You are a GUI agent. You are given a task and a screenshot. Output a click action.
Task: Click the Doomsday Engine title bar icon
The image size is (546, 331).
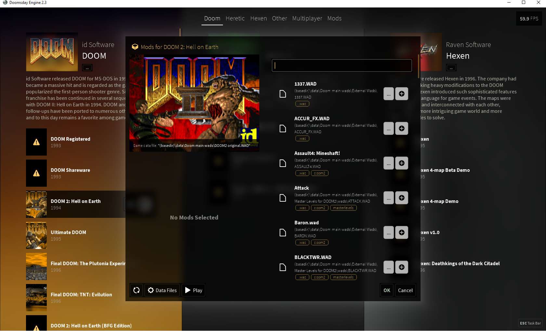click(x=5, y=3)
